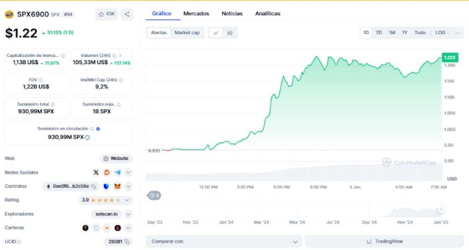Image resolution: width=469 pixels, height=250 pixels.
Task: Select the 1D time range
Action: (x=366, y=33)
